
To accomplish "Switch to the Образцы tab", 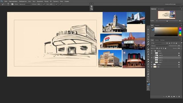I will (157, 25).
